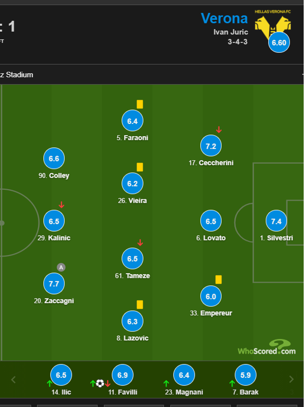Viewport: 305px width, 407px height.
Task: Open the Verona team page link
Action: [224, 19]
